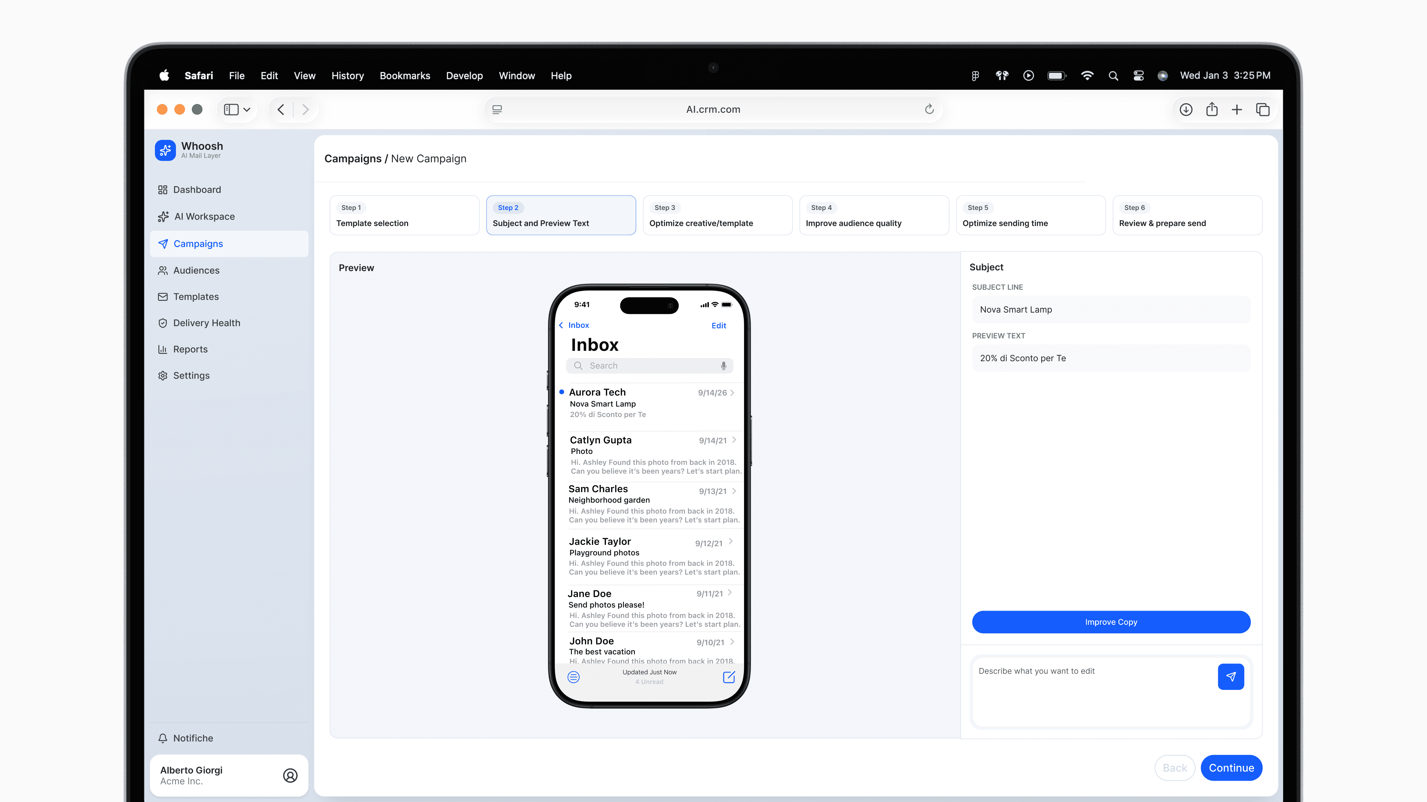
Task: Click the compose icon in the phone preview
Action: point(728,677)
